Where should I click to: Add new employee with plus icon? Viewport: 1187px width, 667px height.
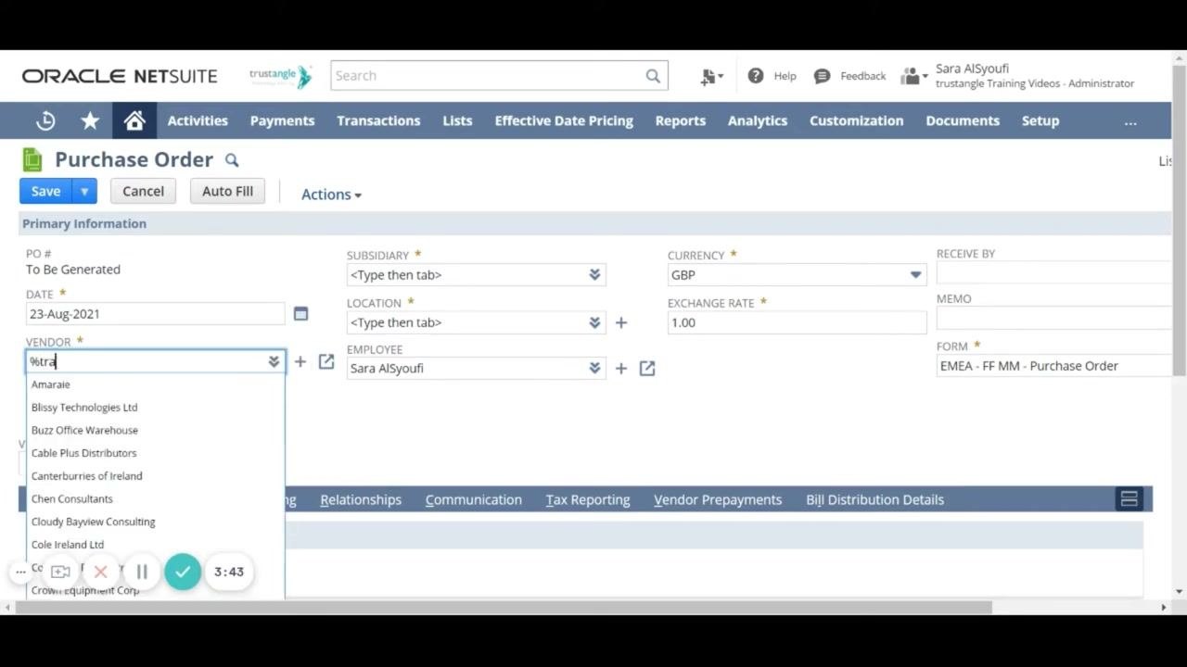pos(621,369)
